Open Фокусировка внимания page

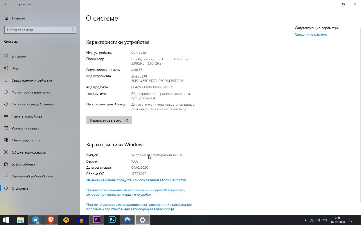(x=40, y=92)
